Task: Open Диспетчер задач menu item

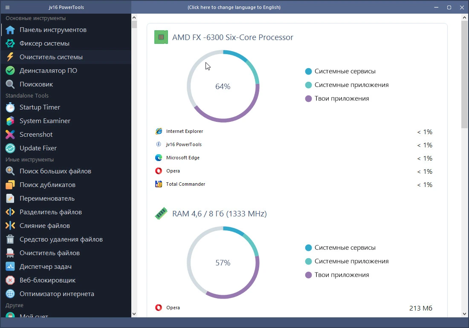Action: 66,267
